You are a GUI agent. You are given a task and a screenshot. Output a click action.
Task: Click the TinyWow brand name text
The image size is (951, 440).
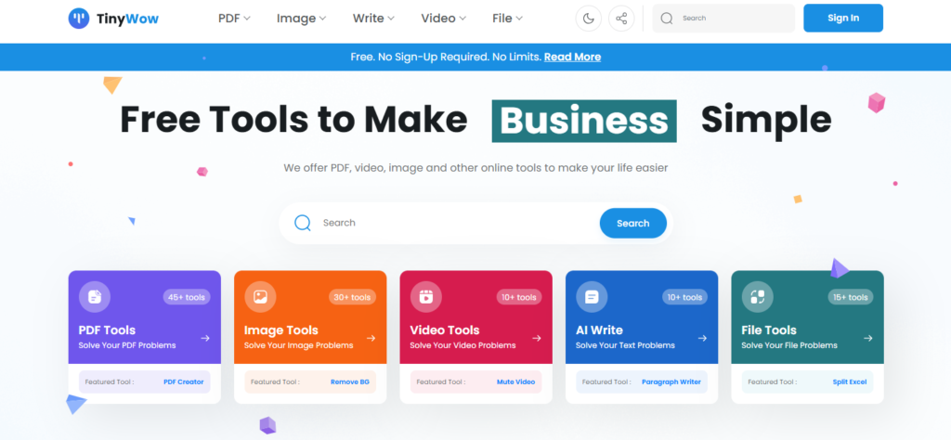pos(127,19)
